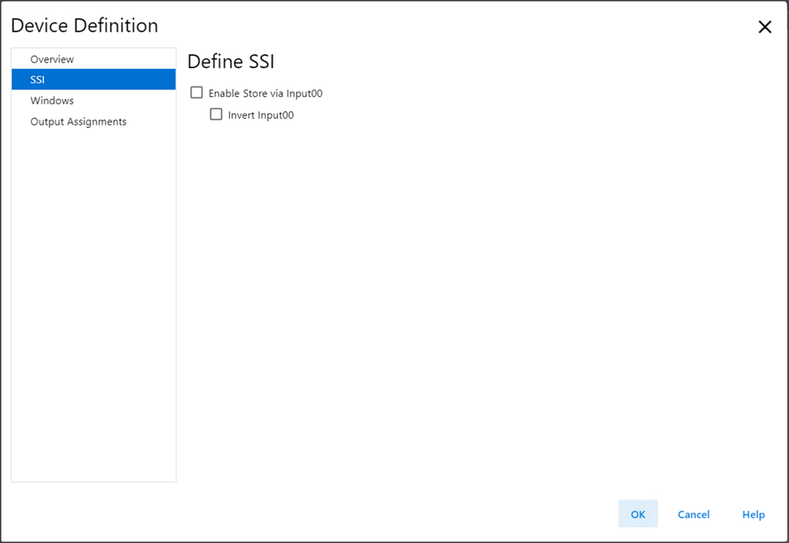This screenshot has width=789, height=543.
Task: Click the 'Invert Input00' label text
Action: [261, 115]
